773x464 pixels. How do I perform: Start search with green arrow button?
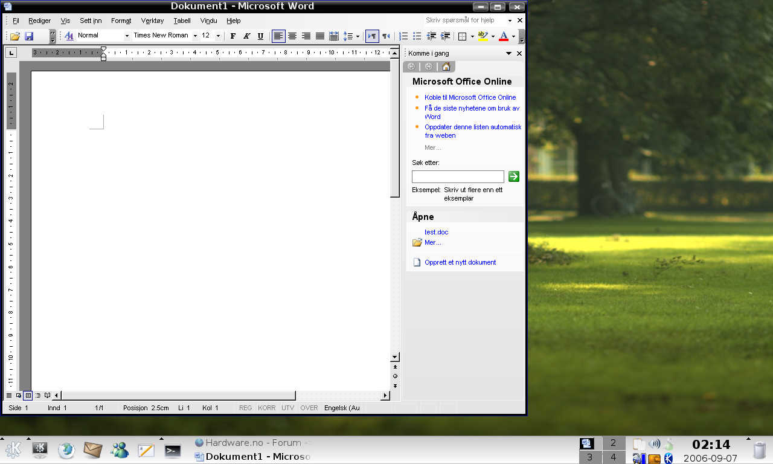pyautogui.click(x=514, y=176)
